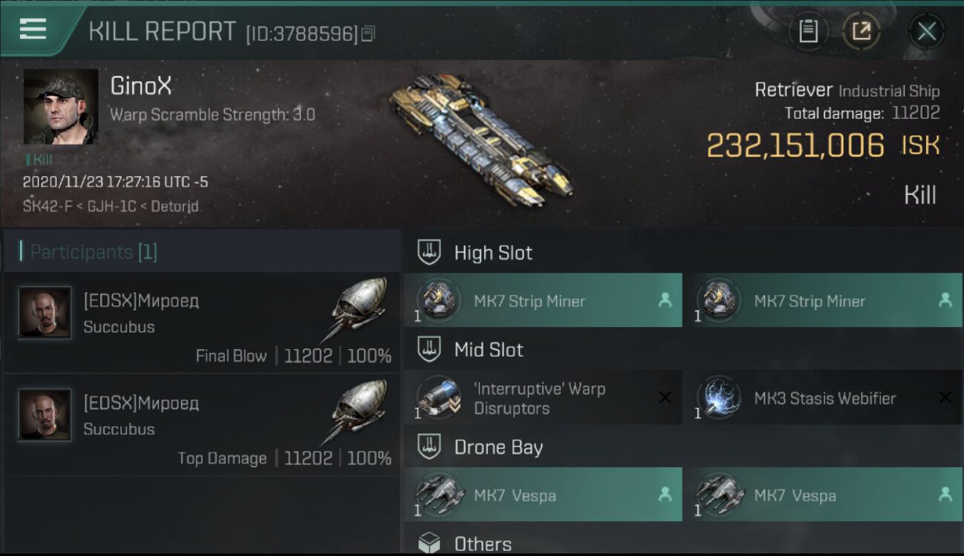Close the kill report window
Image resolution: width=964 pixels, height=556 pixels.
click(926, 31)
